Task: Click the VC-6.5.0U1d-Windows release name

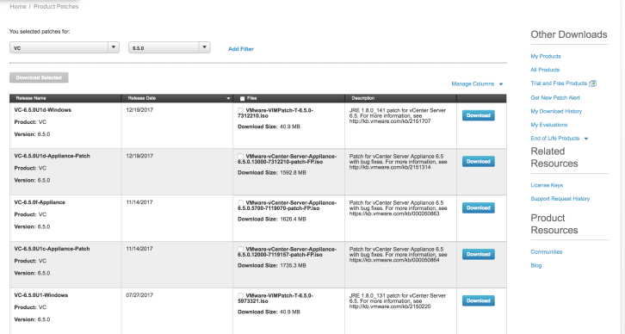Action: [x=43, y=110]
